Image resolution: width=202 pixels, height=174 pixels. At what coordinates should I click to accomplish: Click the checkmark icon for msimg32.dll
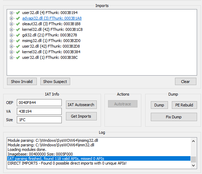coord(18,41)
